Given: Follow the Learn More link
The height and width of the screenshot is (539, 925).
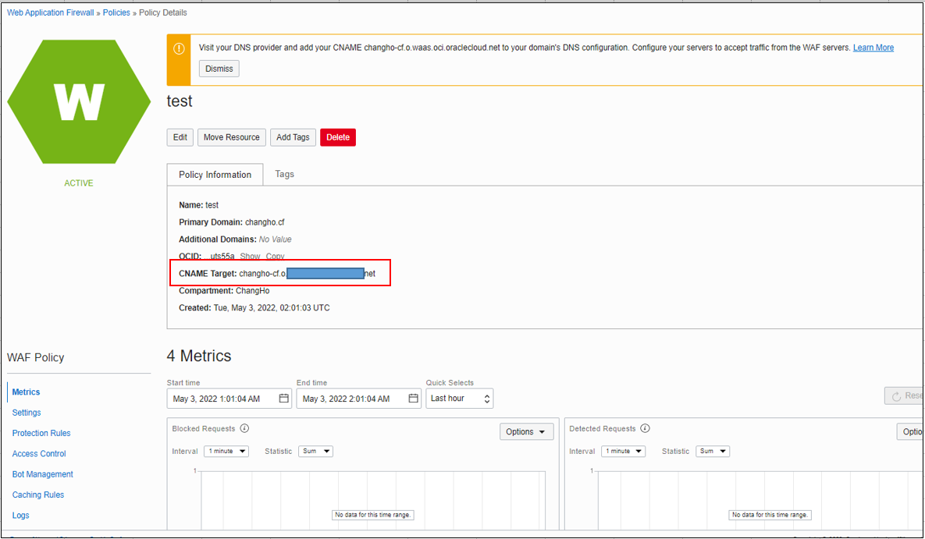Looking at the screenshot, I should click(x=873, y=48).
